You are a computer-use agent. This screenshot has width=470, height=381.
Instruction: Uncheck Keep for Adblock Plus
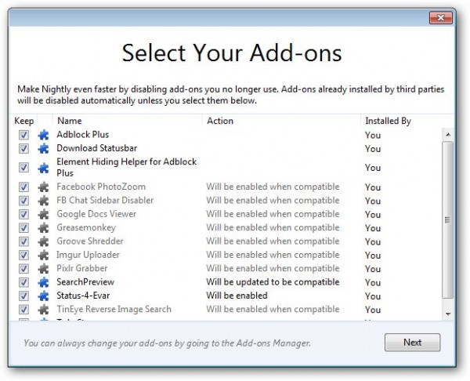[23, 135]
